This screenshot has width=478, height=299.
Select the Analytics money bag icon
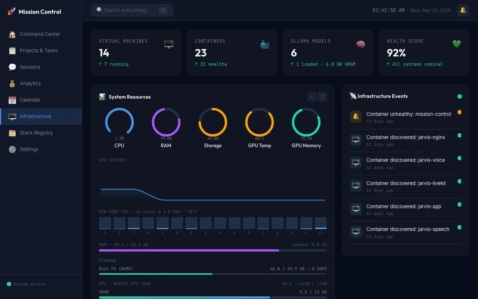[x=11, y=83]
